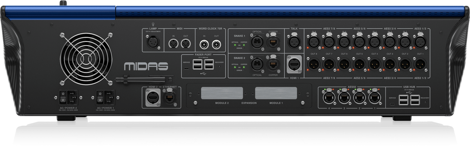The image size is (470, 147).
Task: Click the 'FADER PORT' label
Action: coord(203,55)
